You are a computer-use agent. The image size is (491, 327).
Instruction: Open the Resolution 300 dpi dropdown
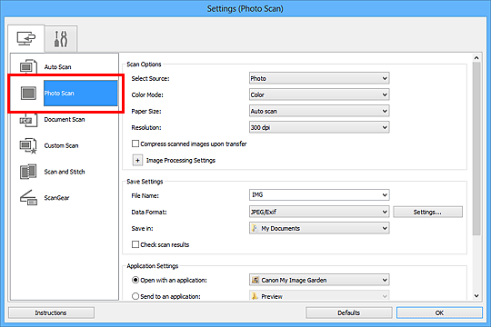tap(319, 127)
